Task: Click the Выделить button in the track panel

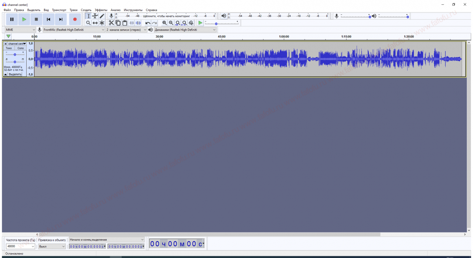Action: (x=15, y=74)
